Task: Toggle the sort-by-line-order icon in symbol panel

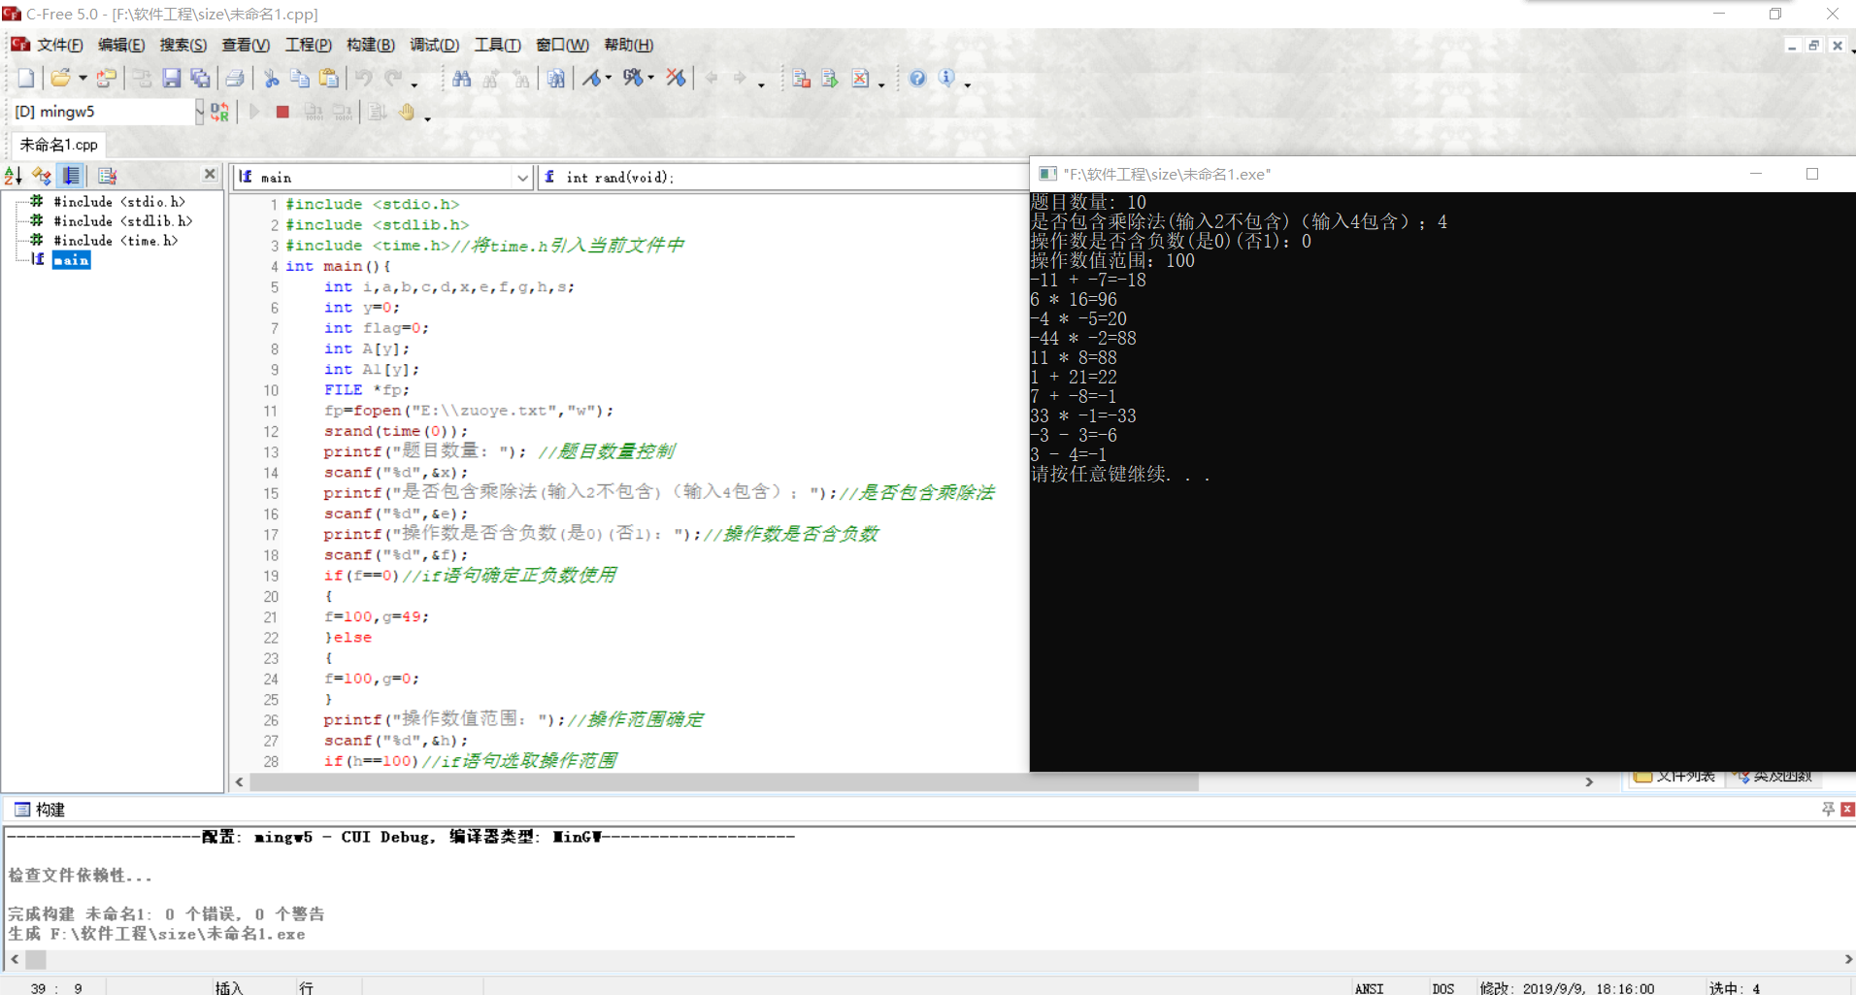Action: coord(72,176)
